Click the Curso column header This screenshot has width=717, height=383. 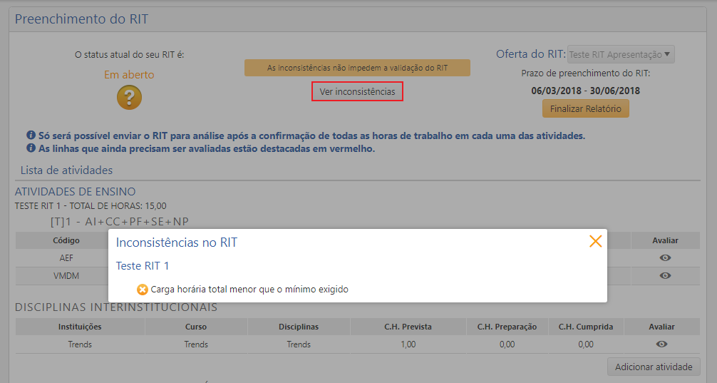(x=196, y=327)
